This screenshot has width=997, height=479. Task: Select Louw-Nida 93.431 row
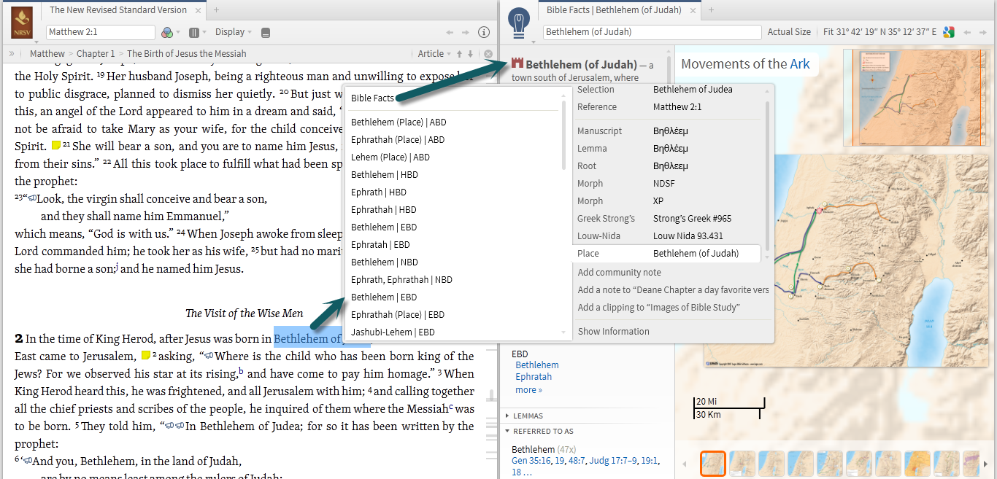point(668,236)
